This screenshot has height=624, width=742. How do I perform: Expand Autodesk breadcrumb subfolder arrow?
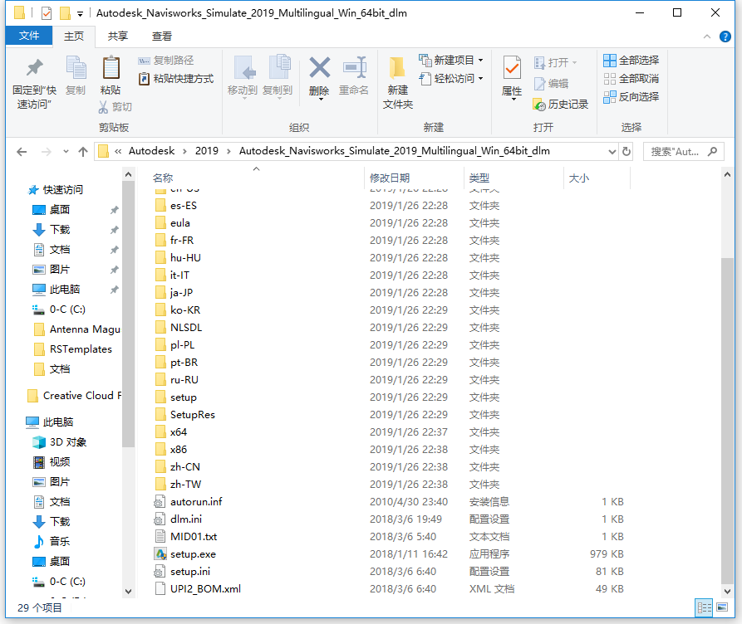tap(184, 151)
